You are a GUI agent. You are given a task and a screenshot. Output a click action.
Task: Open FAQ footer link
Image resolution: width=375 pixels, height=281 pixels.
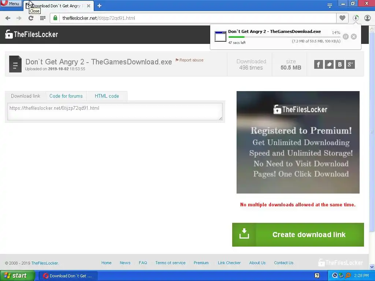pyautogui.click(x=143, y=263)
